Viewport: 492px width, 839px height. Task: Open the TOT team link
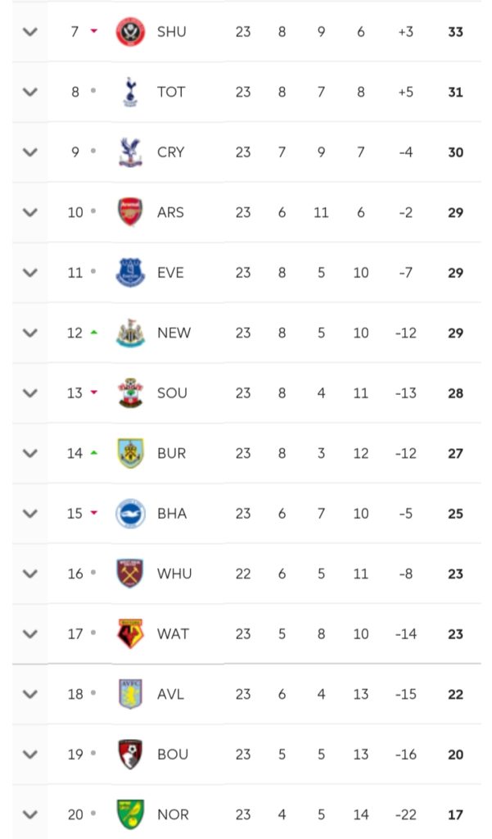point(171,92)
